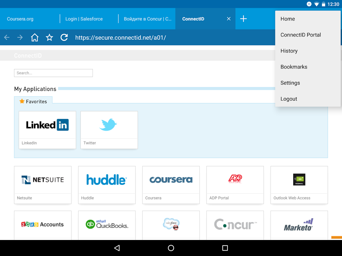Open the LinkedIn favorite app
The width and height of the screenshot is (342, 256).
click(x=47, y=130)
